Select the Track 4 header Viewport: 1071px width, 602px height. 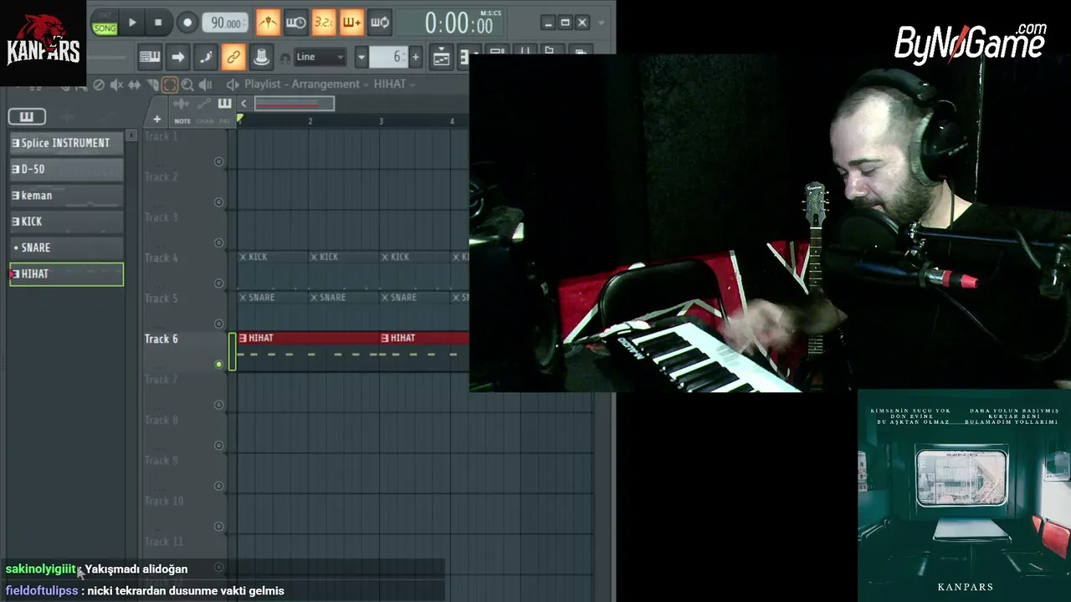(x=184, y=270)
